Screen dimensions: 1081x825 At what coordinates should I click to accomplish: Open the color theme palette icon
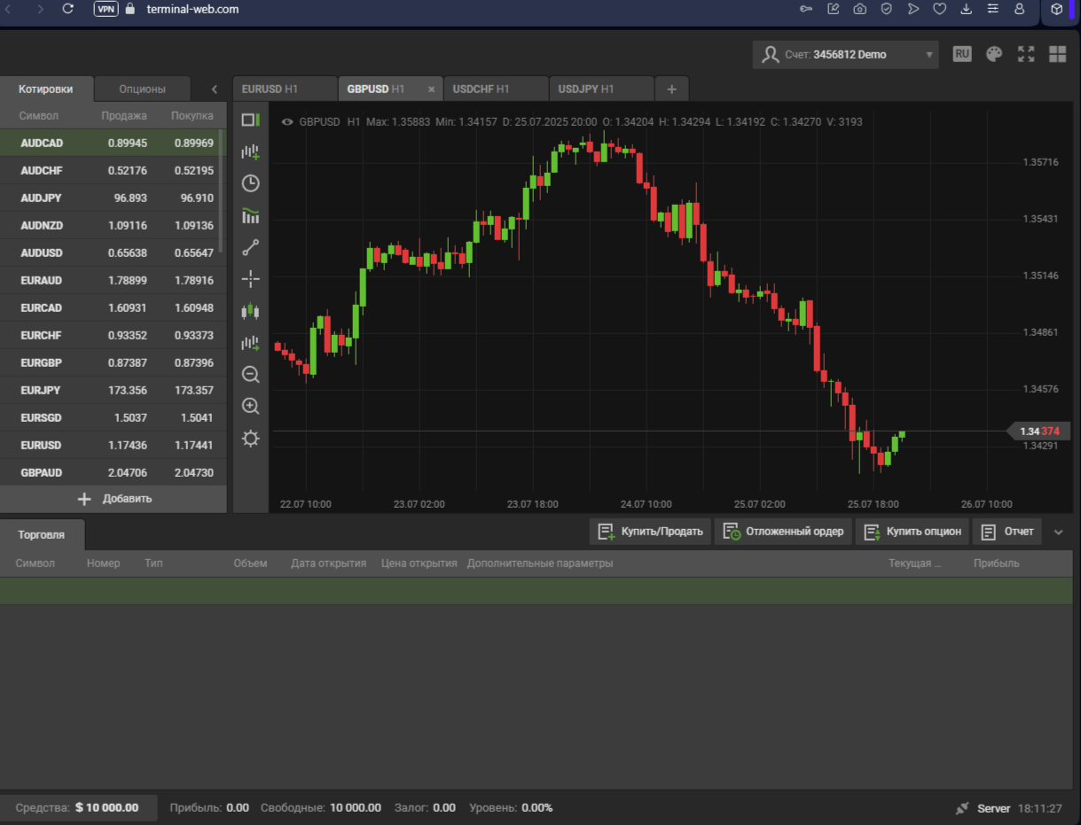pos(994,54)
